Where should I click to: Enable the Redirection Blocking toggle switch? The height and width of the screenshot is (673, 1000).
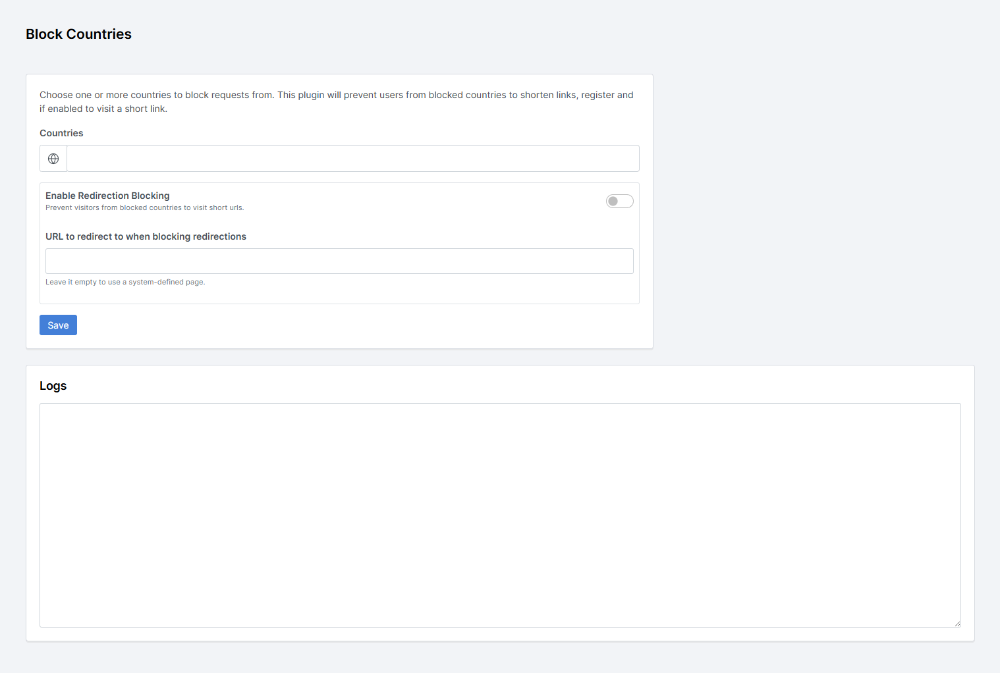[619, 202]
